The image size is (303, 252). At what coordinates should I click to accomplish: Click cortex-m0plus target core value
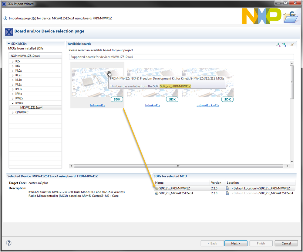coord(38,183)
